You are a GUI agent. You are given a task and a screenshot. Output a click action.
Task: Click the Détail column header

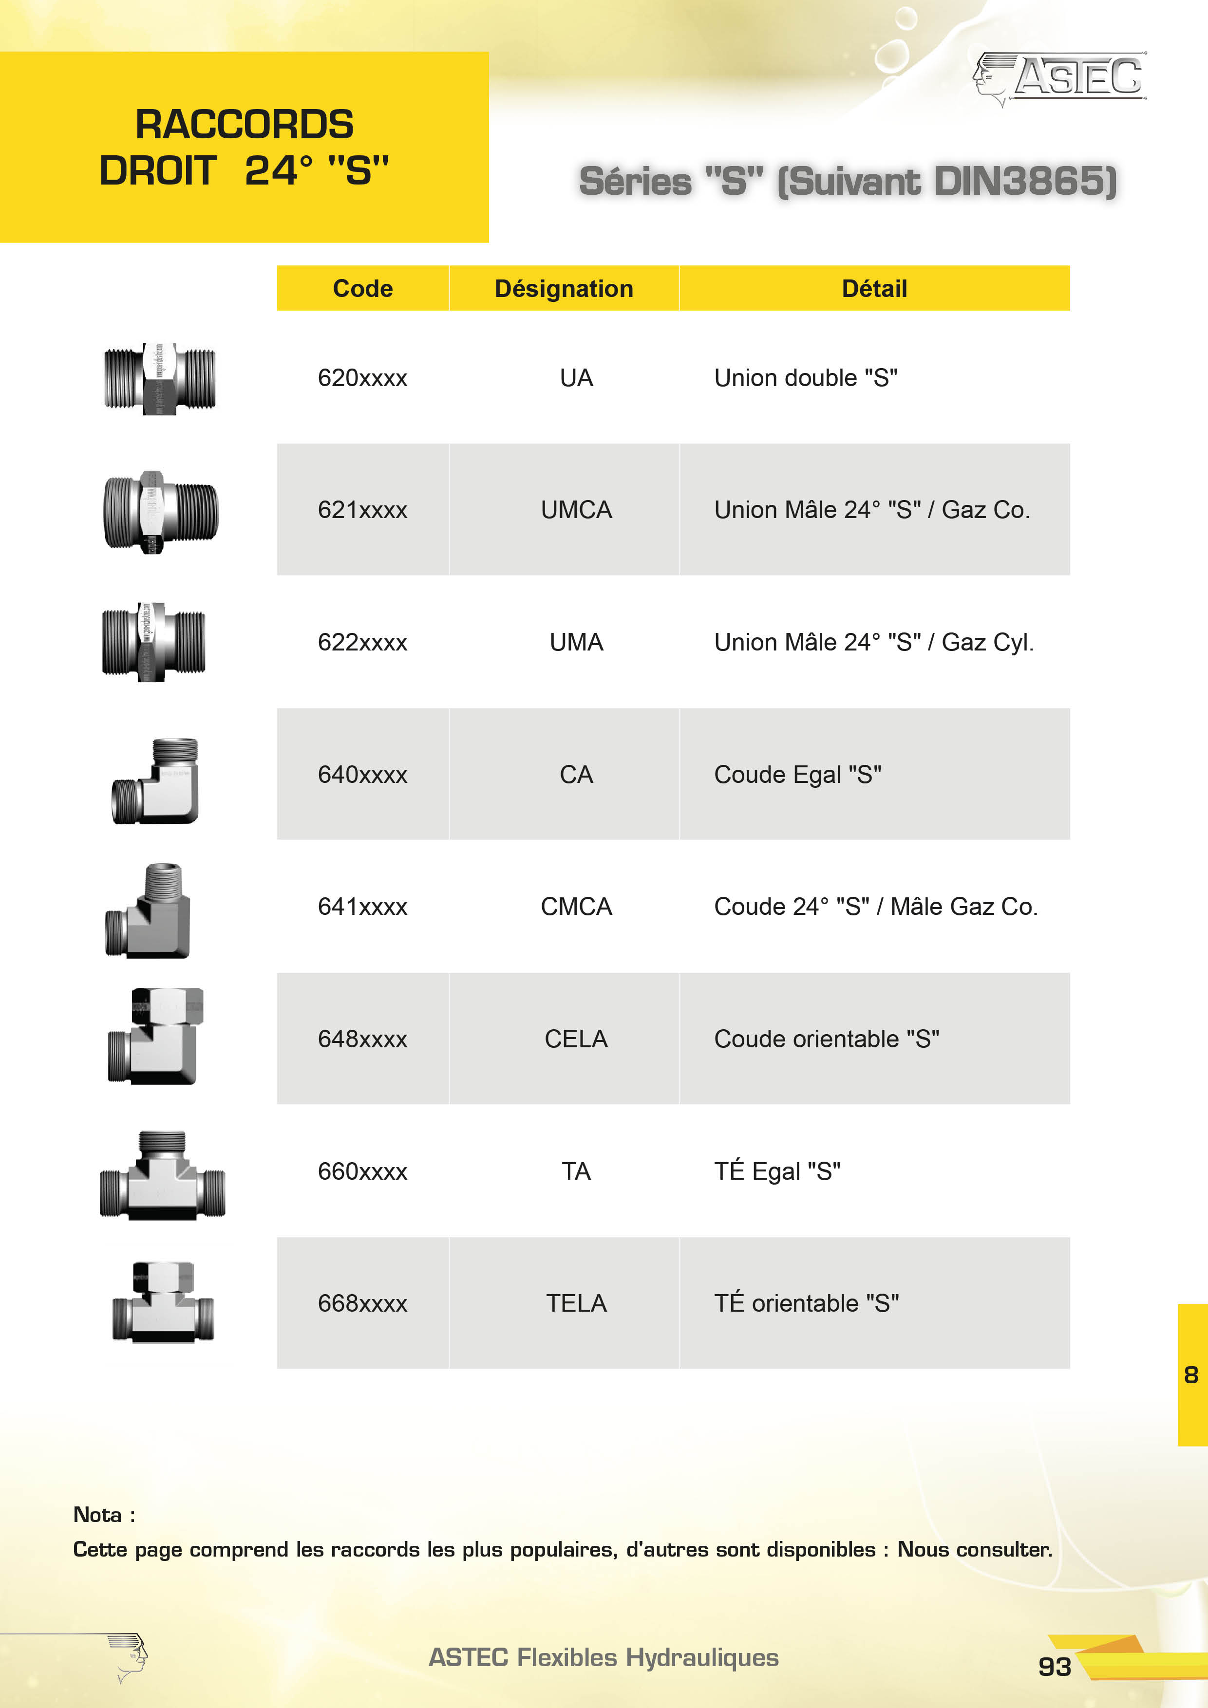point(874,289)
